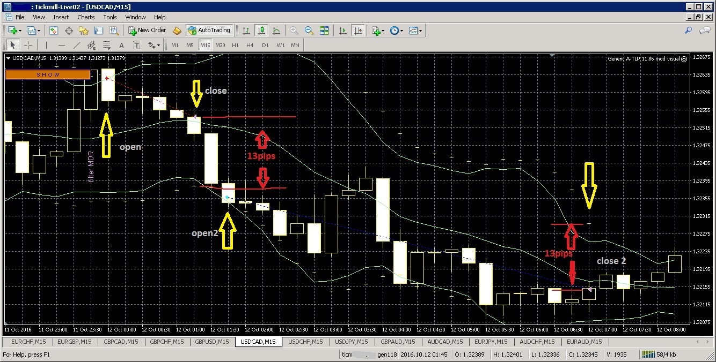
Task: Open the Terminal panel icon
Action: (99, 31)
